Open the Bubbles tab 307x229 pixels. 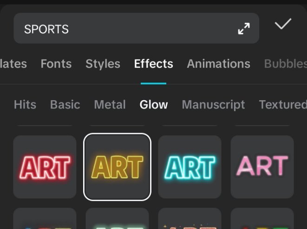[x=286, y=64]
